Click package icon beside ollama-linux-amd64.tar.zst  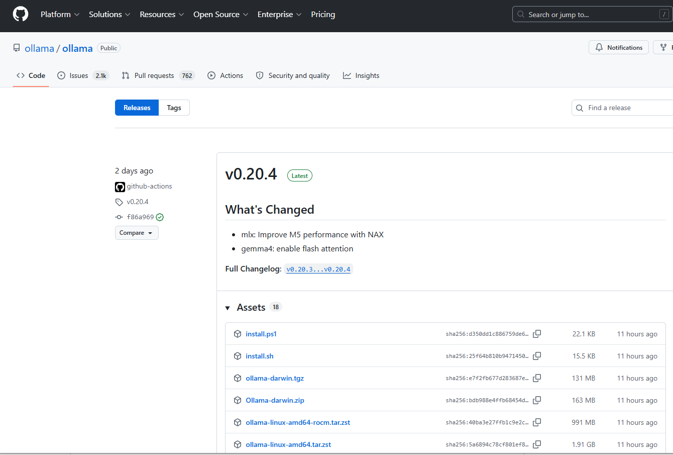pos(238,444)
